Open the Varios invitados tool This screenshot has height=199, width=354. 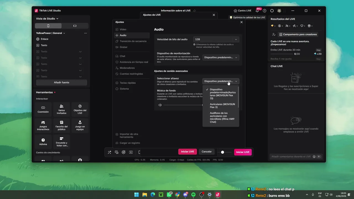[61, 109]
